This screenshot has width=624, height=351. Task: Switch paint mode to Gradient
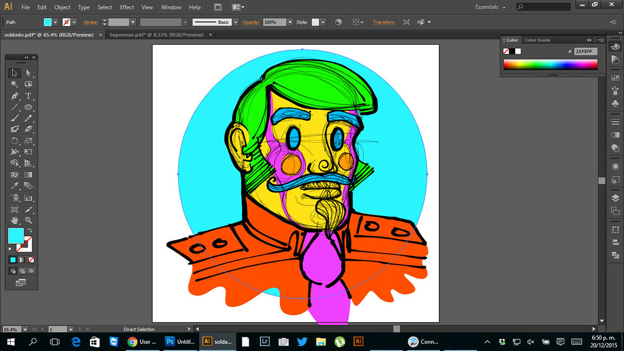pyautogui.click(x=22, y=260)
